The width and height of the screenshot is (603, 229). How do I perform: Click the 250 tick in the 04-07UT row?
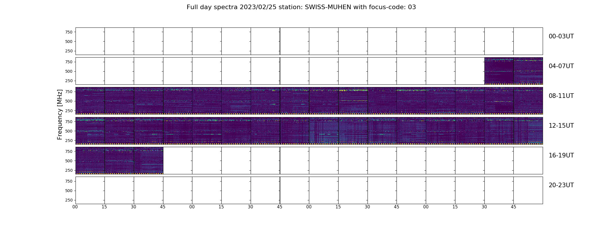point(69,81)
